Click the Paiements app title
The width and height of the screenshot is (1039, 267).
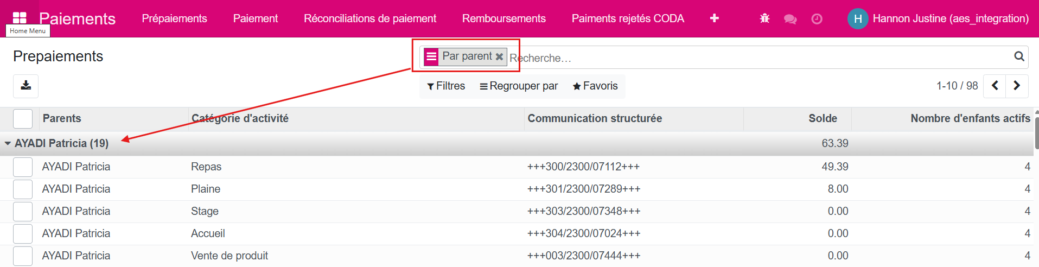click(x=77, y=18)
